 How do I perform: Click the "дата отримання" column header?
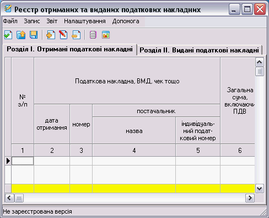52,124
